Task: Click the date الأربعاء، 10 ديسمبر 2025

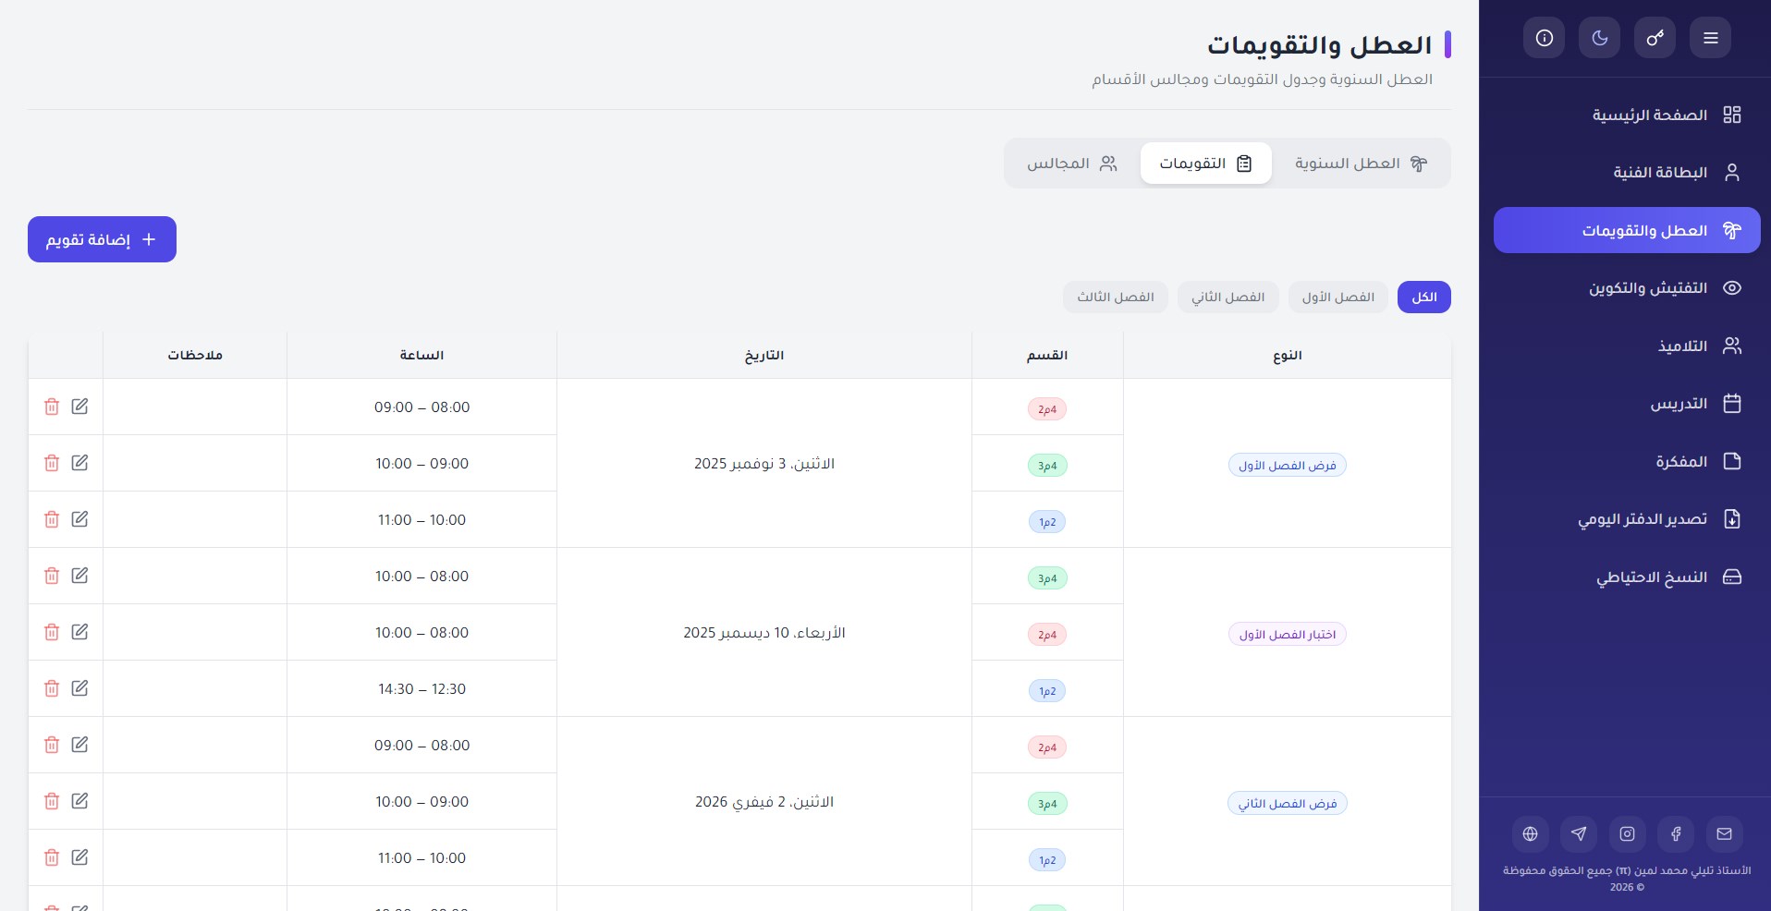Action: [764, 632]
